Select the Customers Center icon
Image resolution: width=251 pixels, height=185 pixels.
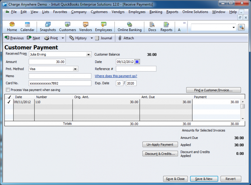pos(67,27)
